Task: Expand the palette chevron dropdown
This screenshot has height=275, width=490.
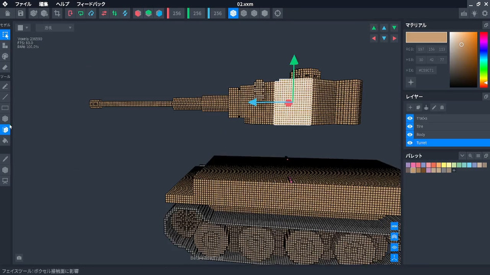Action: (462, 156)
